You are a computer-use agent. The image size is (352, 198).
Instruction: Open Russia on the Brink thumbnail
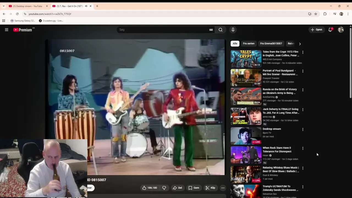click(246, 96)
